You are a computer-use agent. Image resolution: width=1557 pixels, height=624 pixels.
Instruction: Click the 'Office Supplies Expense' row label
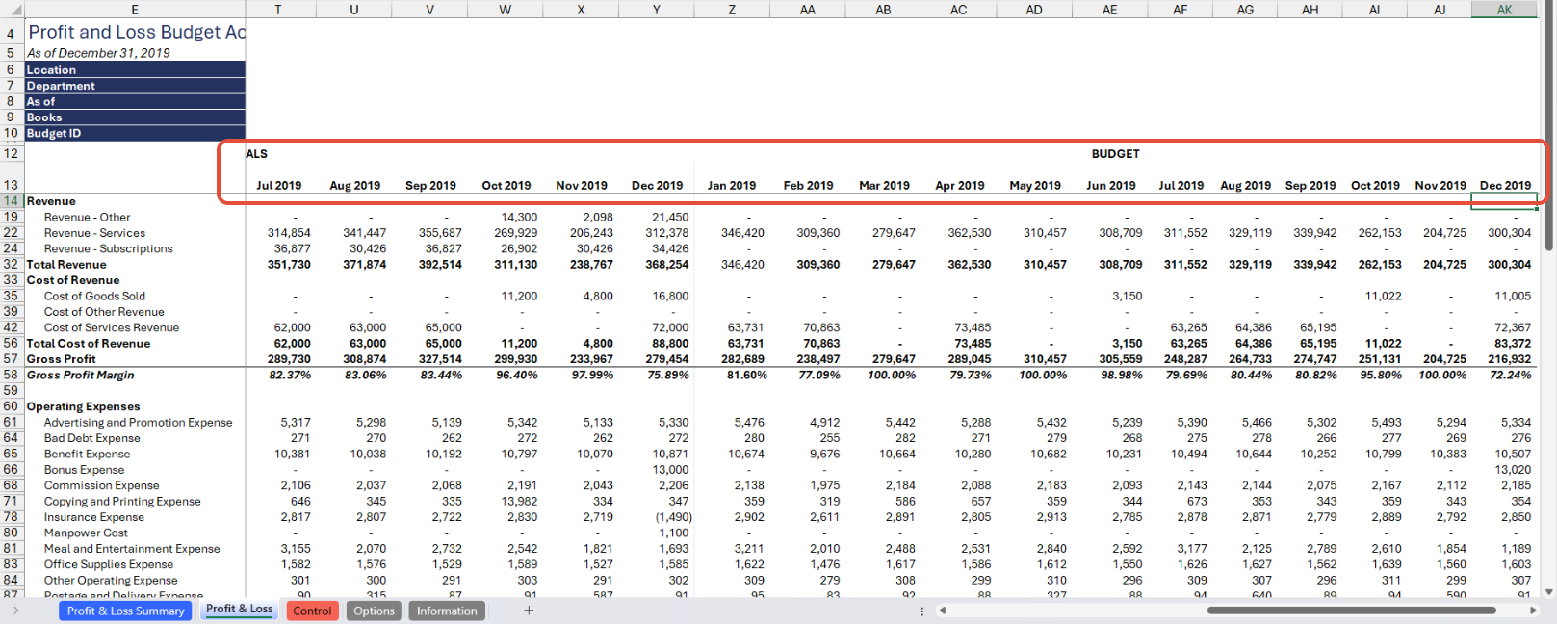click(x=108, y=564)
